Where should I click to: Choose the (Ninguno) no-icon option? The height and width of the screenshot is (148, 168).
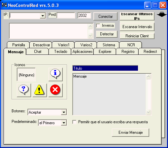pyautogui.click(x=26, y=74)
